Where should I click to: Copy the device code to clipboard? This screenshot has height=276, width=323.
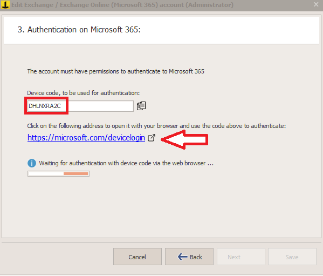point(141,106)
